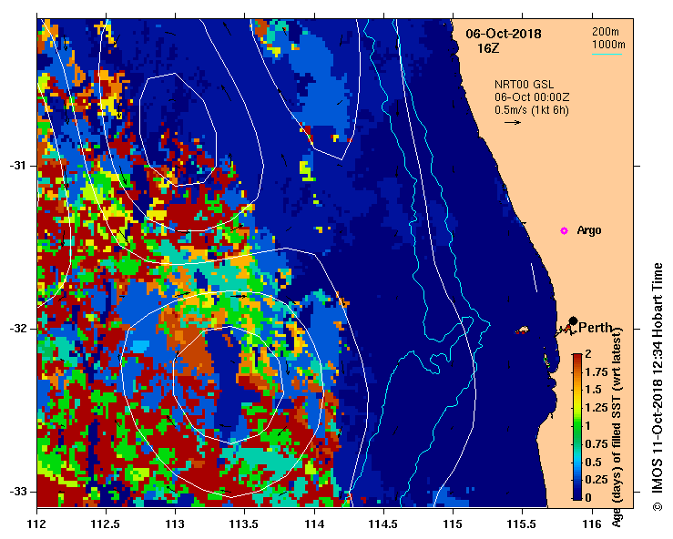Click the '113' longitude axis label
The height and width of the screenshot is (539, 673).
(175, 524)
